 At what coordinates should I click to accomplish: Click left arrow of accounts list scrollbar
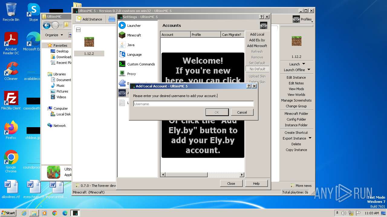pyautogui.click(x=163, y=175)
